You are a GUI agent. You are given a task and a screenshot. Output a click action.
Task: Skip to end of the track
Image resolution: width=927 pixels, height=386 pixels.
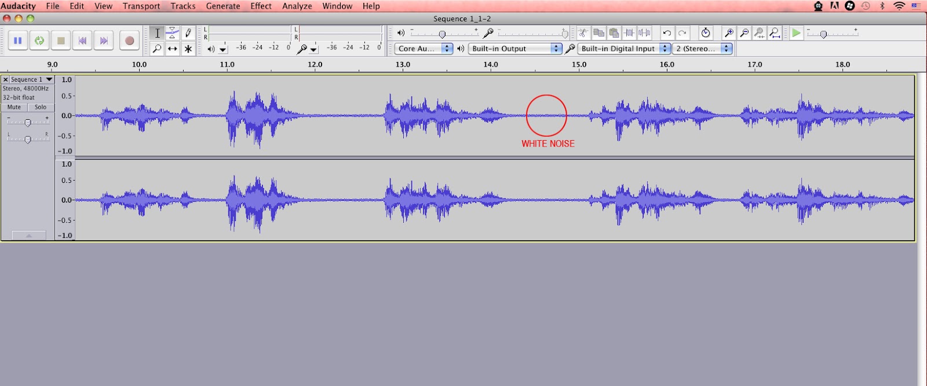click(x=104, y=41)
